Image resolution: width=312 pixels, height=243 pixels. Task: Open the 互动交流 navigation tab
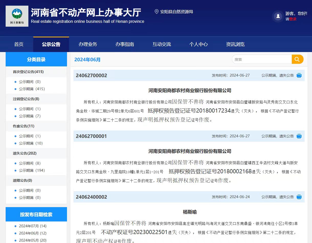162,44
